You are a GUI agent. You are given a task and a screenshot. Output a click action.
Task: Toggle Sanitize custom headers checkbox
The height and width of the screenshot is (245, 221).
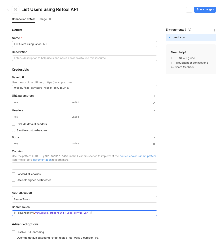pyautogui.click(x=14, y=131)
